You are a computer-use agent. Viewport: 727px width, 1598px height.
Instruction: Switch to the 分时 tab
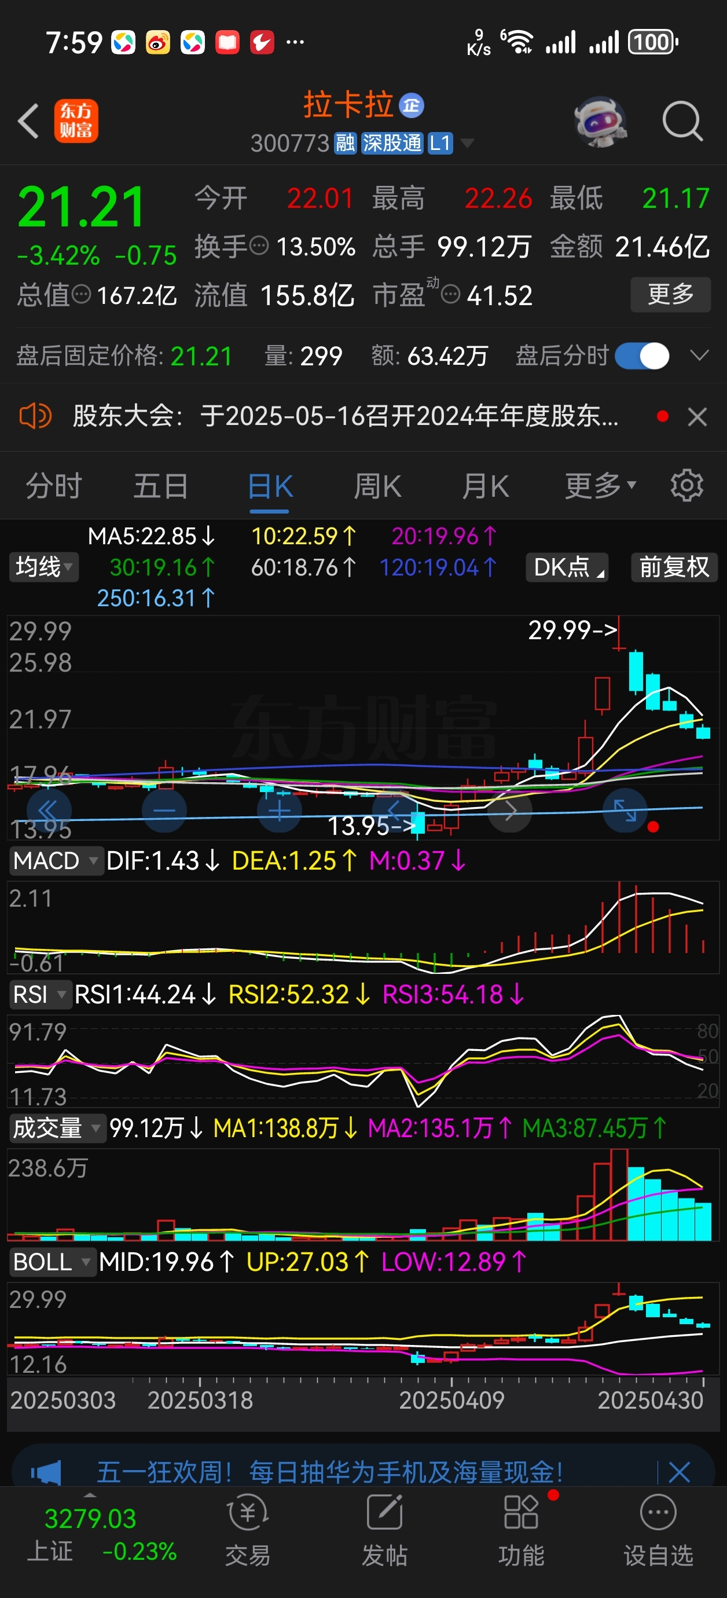tap(54, 486)
